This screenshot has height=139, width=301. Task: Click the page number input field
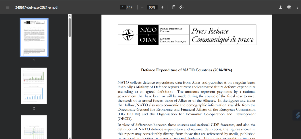tap(123, 7)
